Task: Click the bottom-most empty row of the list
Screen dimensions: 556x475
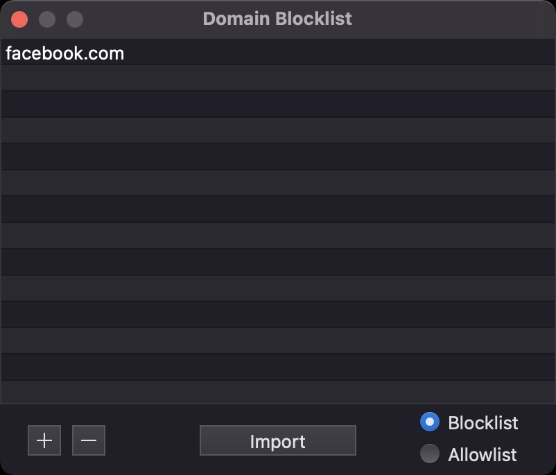Action: 277,392
